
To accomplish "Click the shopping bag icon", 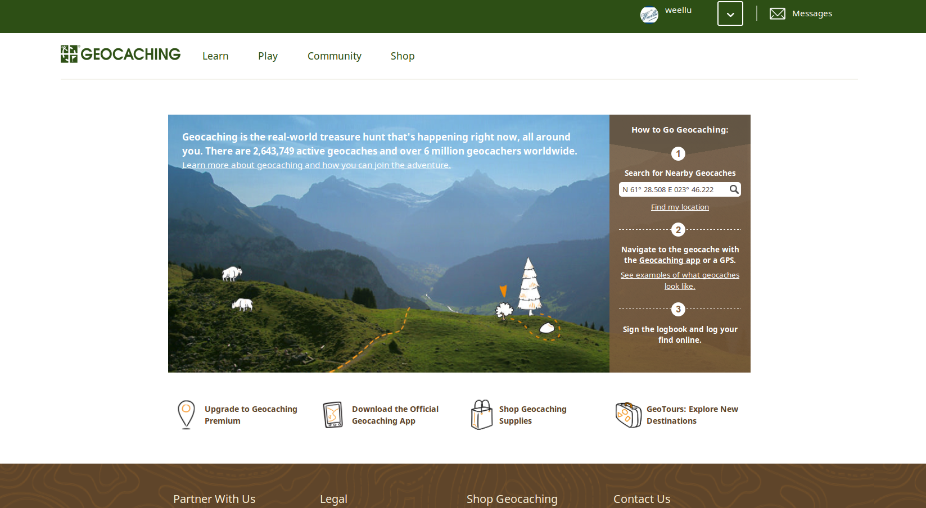I will (481, 415).
